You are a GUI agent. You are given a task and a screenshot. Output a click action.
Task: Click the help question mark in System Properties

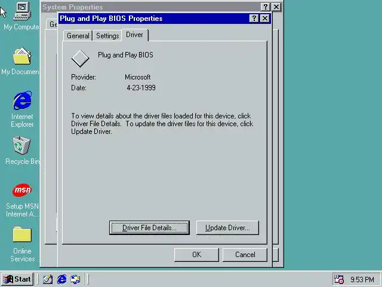pyautogui.click(x=265, y=7)
